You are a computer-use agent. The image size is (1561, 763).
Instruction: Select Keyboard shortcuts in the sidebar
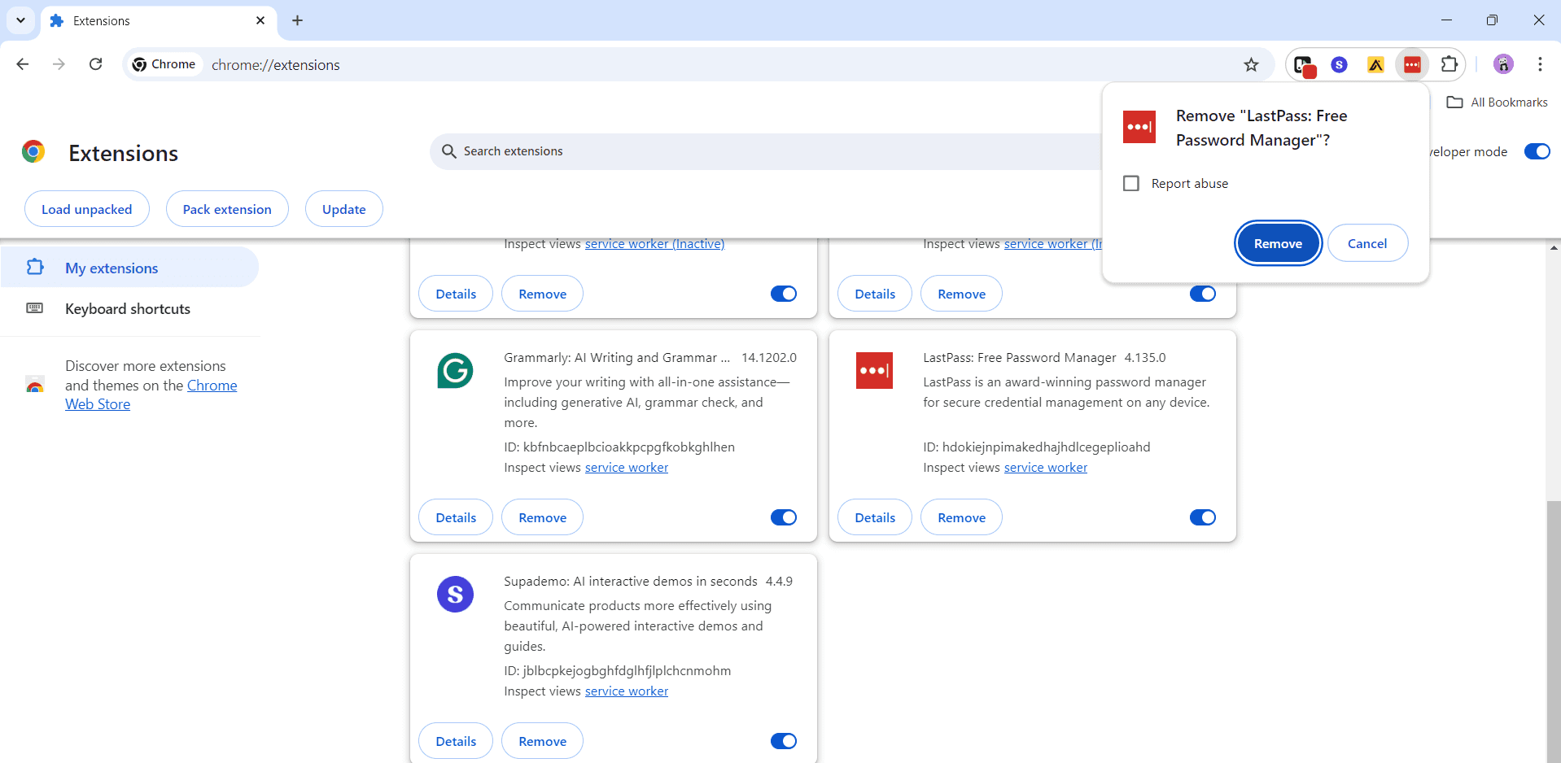point(128,309)
